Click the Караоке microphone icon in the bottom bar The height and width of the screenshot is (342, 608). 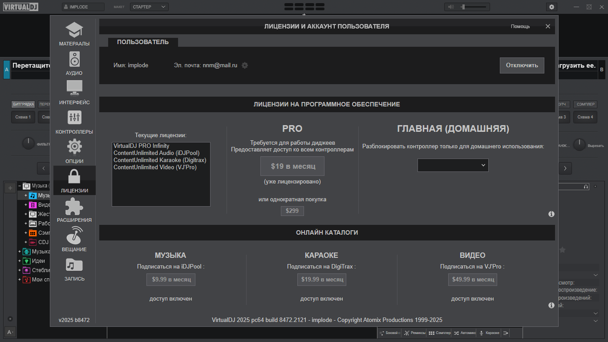tap(481, 333)
